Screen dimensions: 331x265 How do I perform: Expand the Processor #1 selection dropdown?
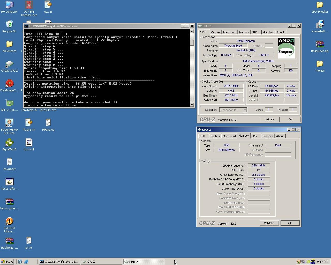click(245, 110)
